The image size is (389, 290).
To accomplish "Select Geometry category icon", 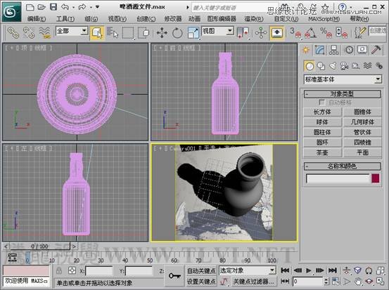I will coord(309,66).
